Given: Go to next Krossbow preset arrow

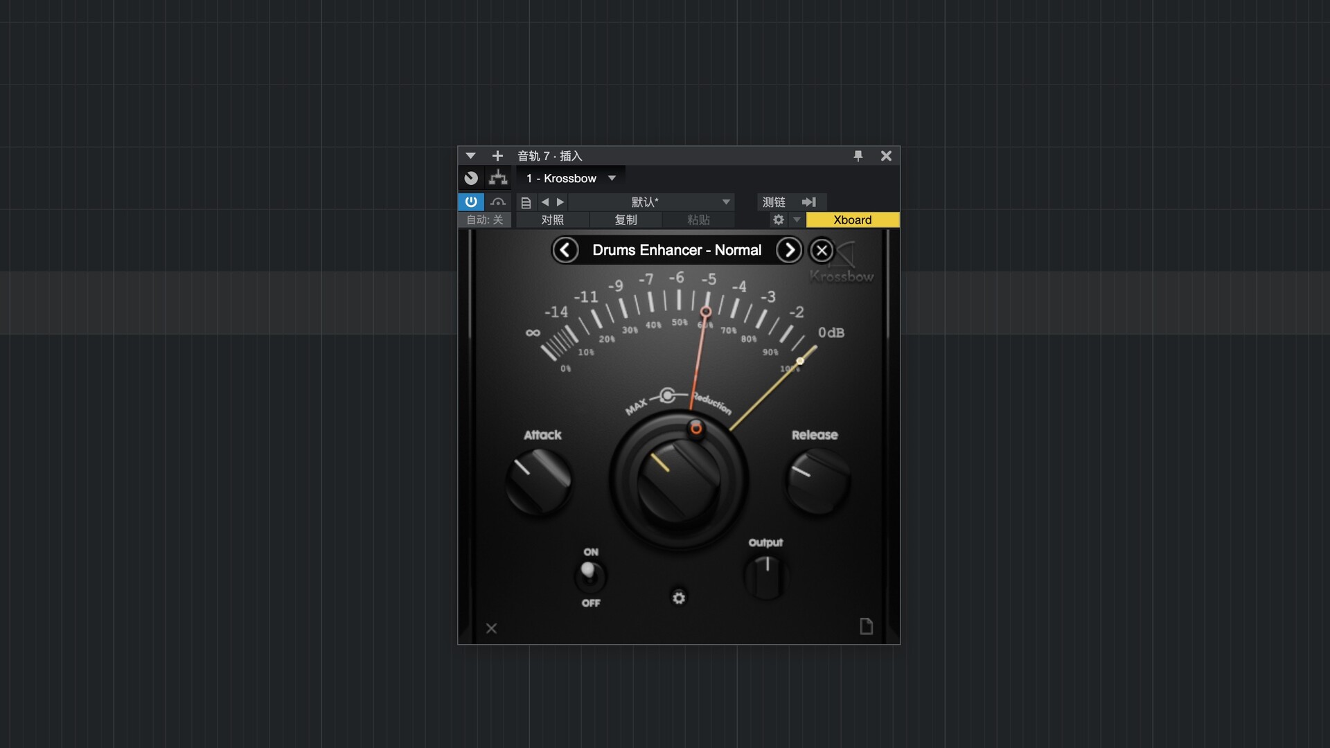Looking at the screenshot, I should click(788, 250).
